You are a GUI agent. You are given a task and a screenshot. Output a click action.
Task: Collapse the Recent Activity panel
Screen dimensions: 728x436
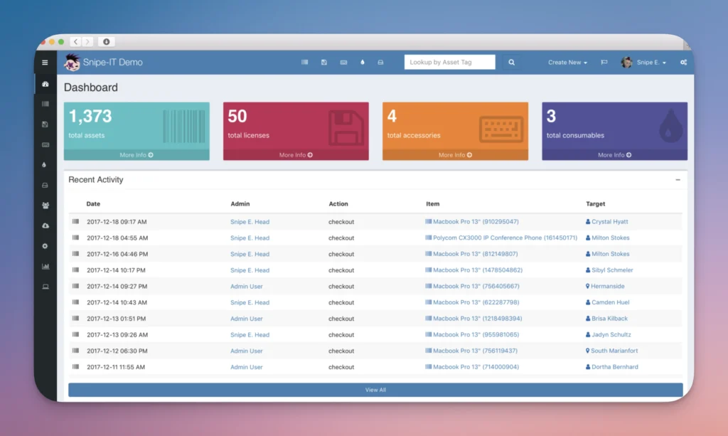[678, 180]
